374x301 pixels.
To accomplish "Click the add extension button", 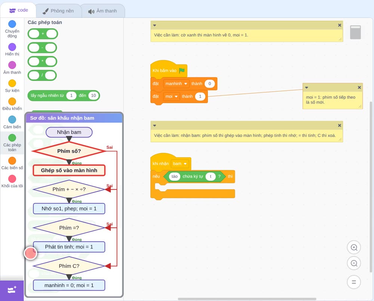I will [12, 290].
